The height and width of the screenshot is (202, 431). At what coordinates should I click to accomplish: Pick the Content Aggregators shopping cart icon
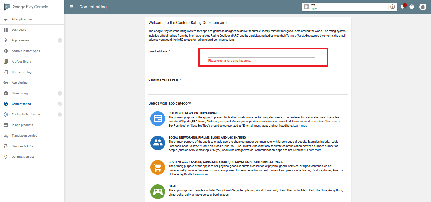(158, 167)
